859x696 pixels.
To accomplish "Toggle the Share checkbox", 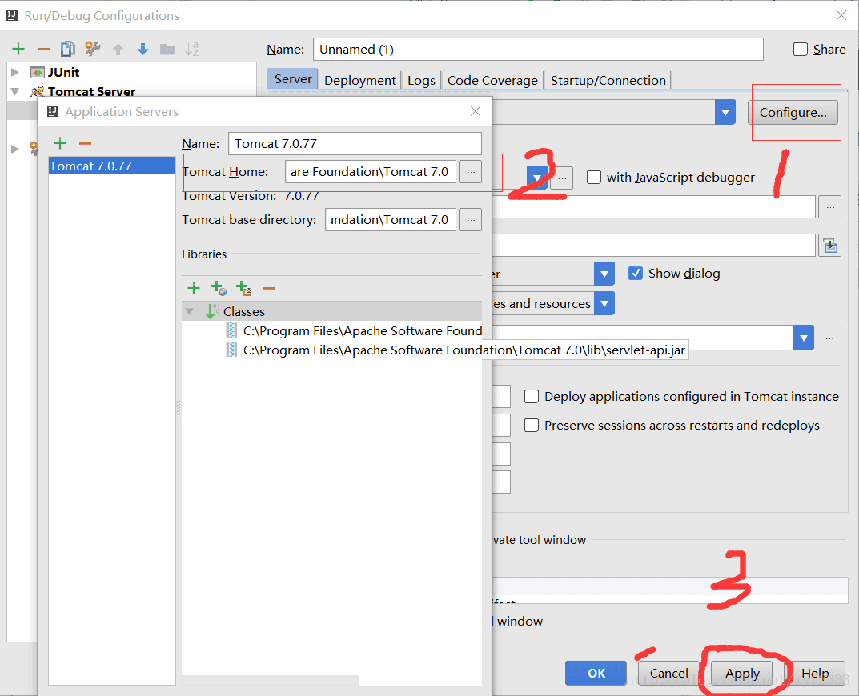I will coord(801,50).
